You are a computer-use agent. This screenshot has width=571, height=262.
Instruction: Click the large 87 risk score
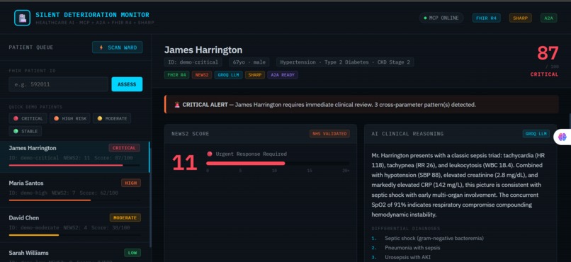548,54
